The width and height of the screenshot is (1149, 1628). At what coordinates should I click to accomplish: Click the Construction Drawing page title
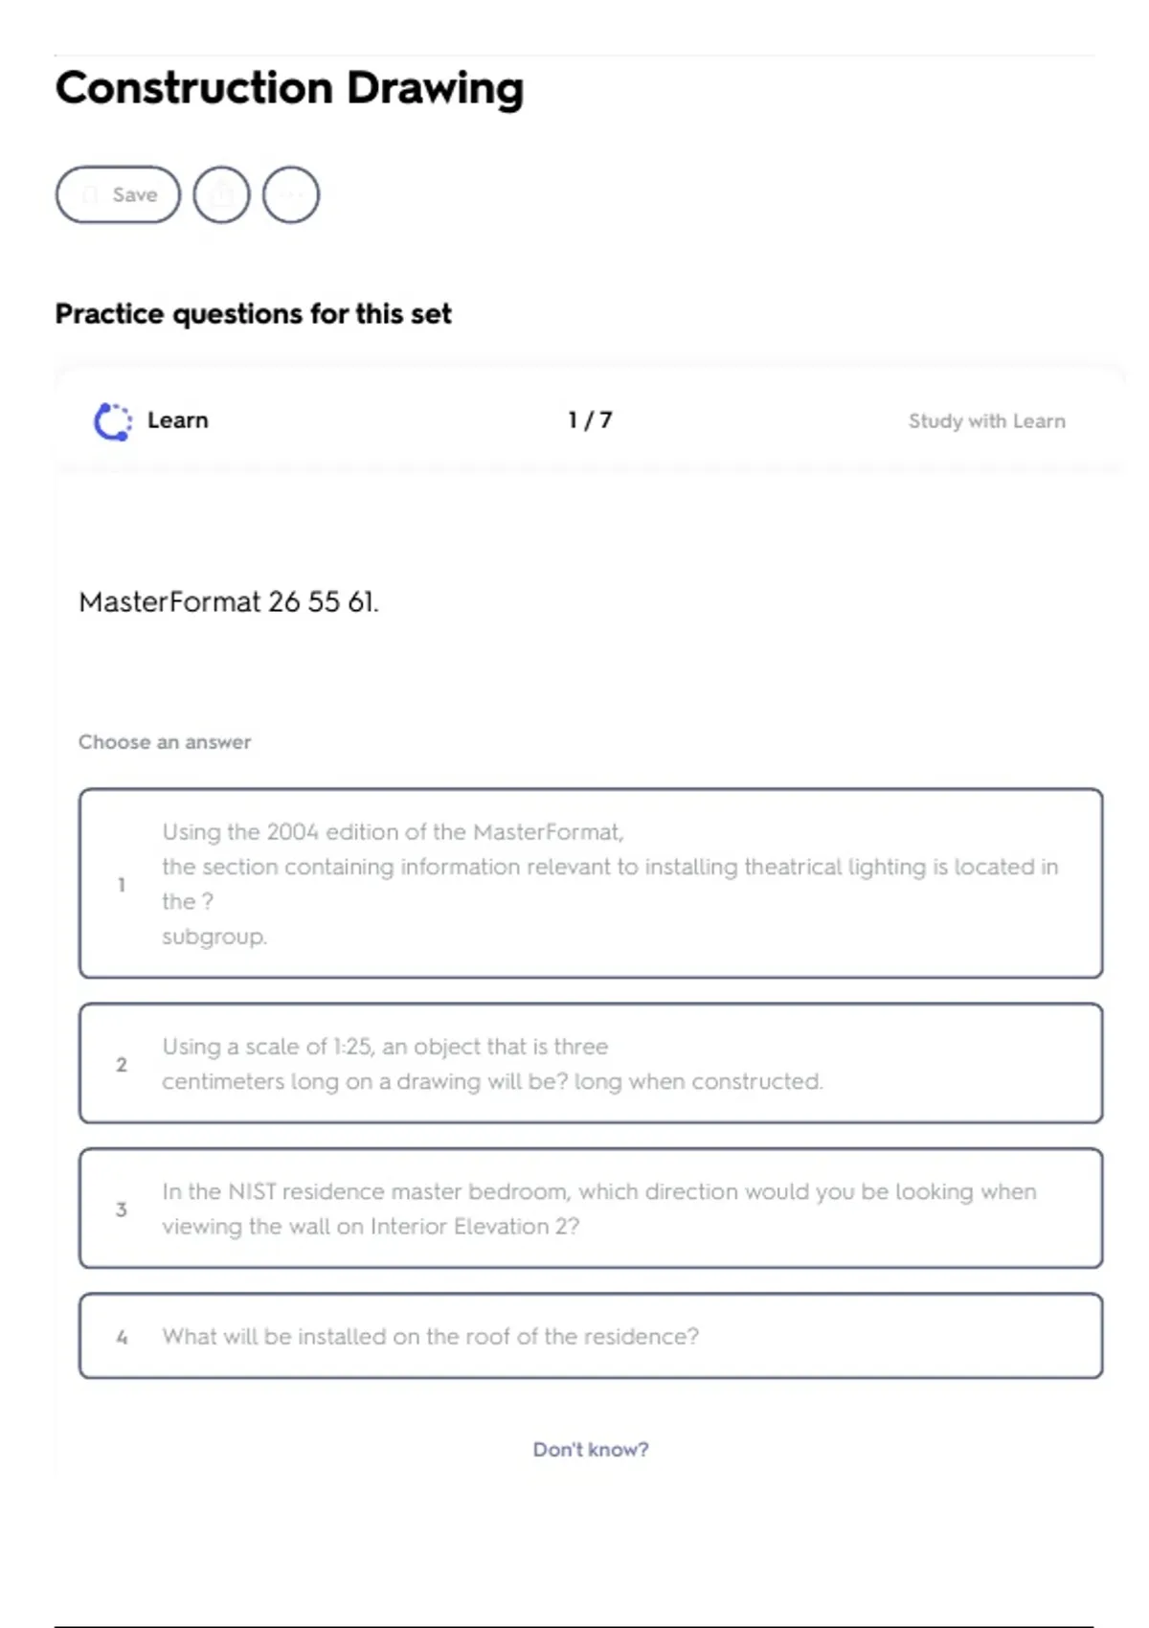point(289,88)
